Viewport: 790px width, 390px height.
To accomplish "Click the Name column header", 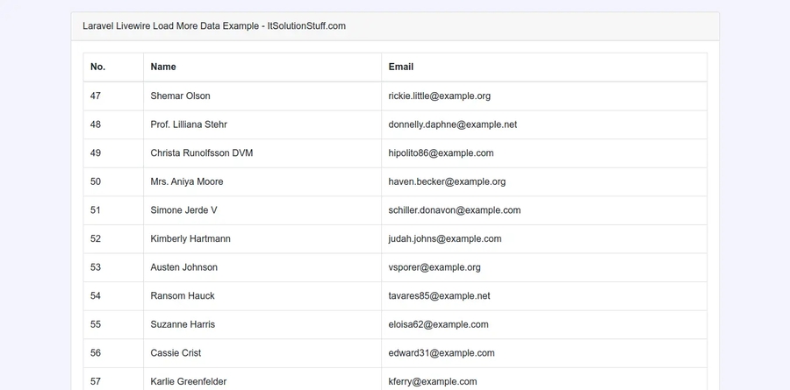I will tap(163, 67).
